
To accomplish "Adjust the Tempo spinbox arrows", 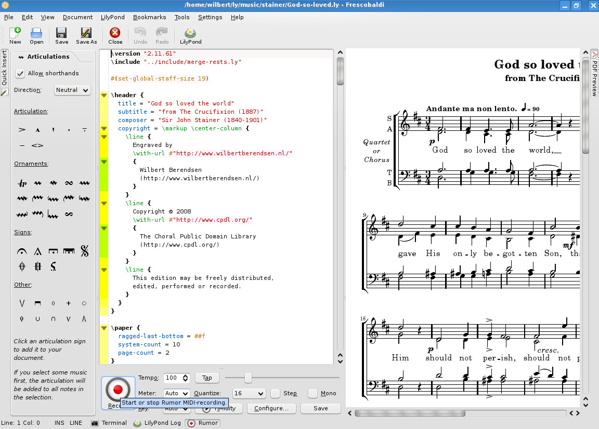I will (x=185, y=378).
